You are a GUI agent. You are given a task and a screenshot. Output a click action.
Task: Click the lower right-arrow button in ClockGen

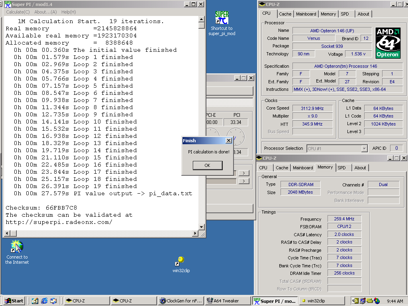[244, 181]
